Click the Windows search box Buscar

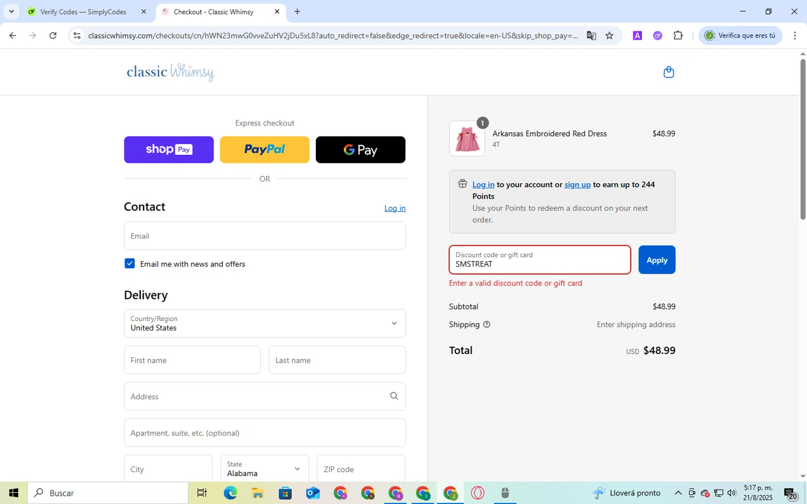(108, 493)
